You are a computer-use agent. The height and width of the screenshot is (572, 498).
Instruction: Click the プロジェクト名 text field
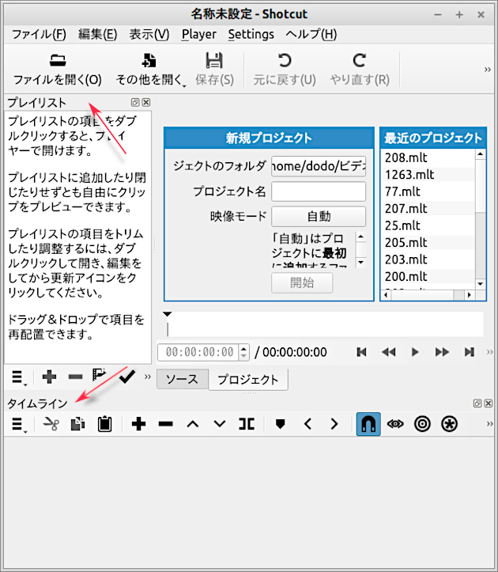click(318, 191)
